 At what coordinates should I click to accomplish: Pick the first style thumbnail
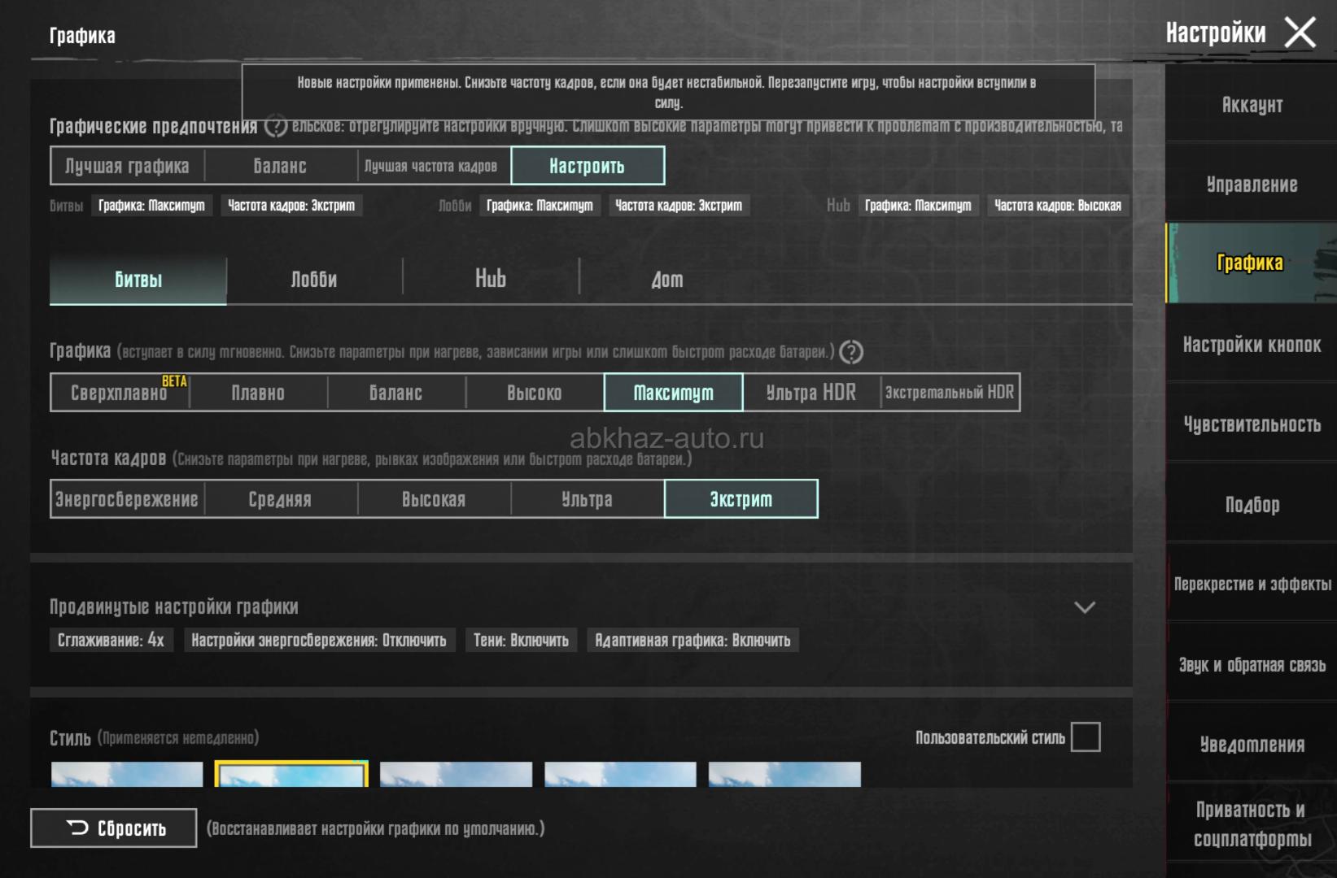[127, 775]
